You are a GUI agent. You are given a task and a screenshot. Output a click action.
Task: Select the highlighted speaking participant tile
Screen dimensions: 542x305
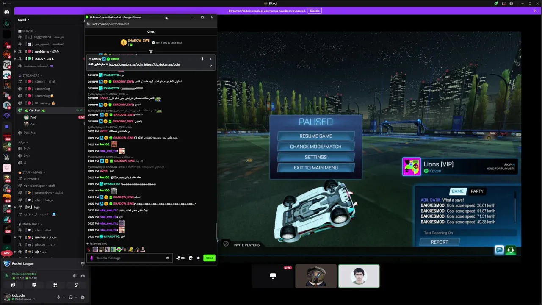(359, 276)
